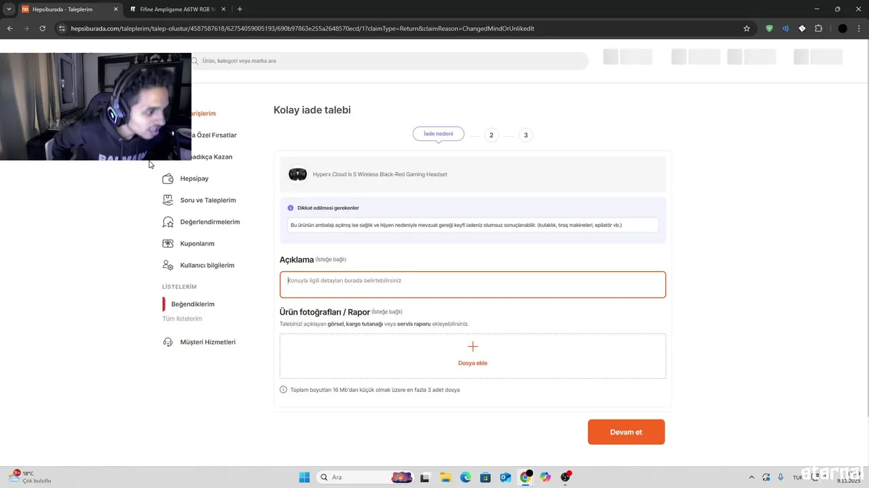The height and width of the screenshot is (488, 869).
Task: Click the Kolay iade talebi heading
Action: coord(312,110)
